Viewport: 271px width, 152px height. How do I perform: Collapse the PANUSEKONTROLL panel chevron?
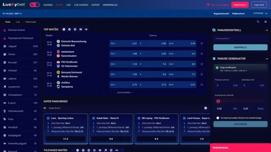pos(267,30)
